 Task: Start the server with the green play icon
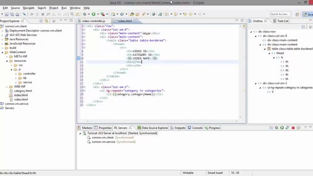(x=282, y=128)
